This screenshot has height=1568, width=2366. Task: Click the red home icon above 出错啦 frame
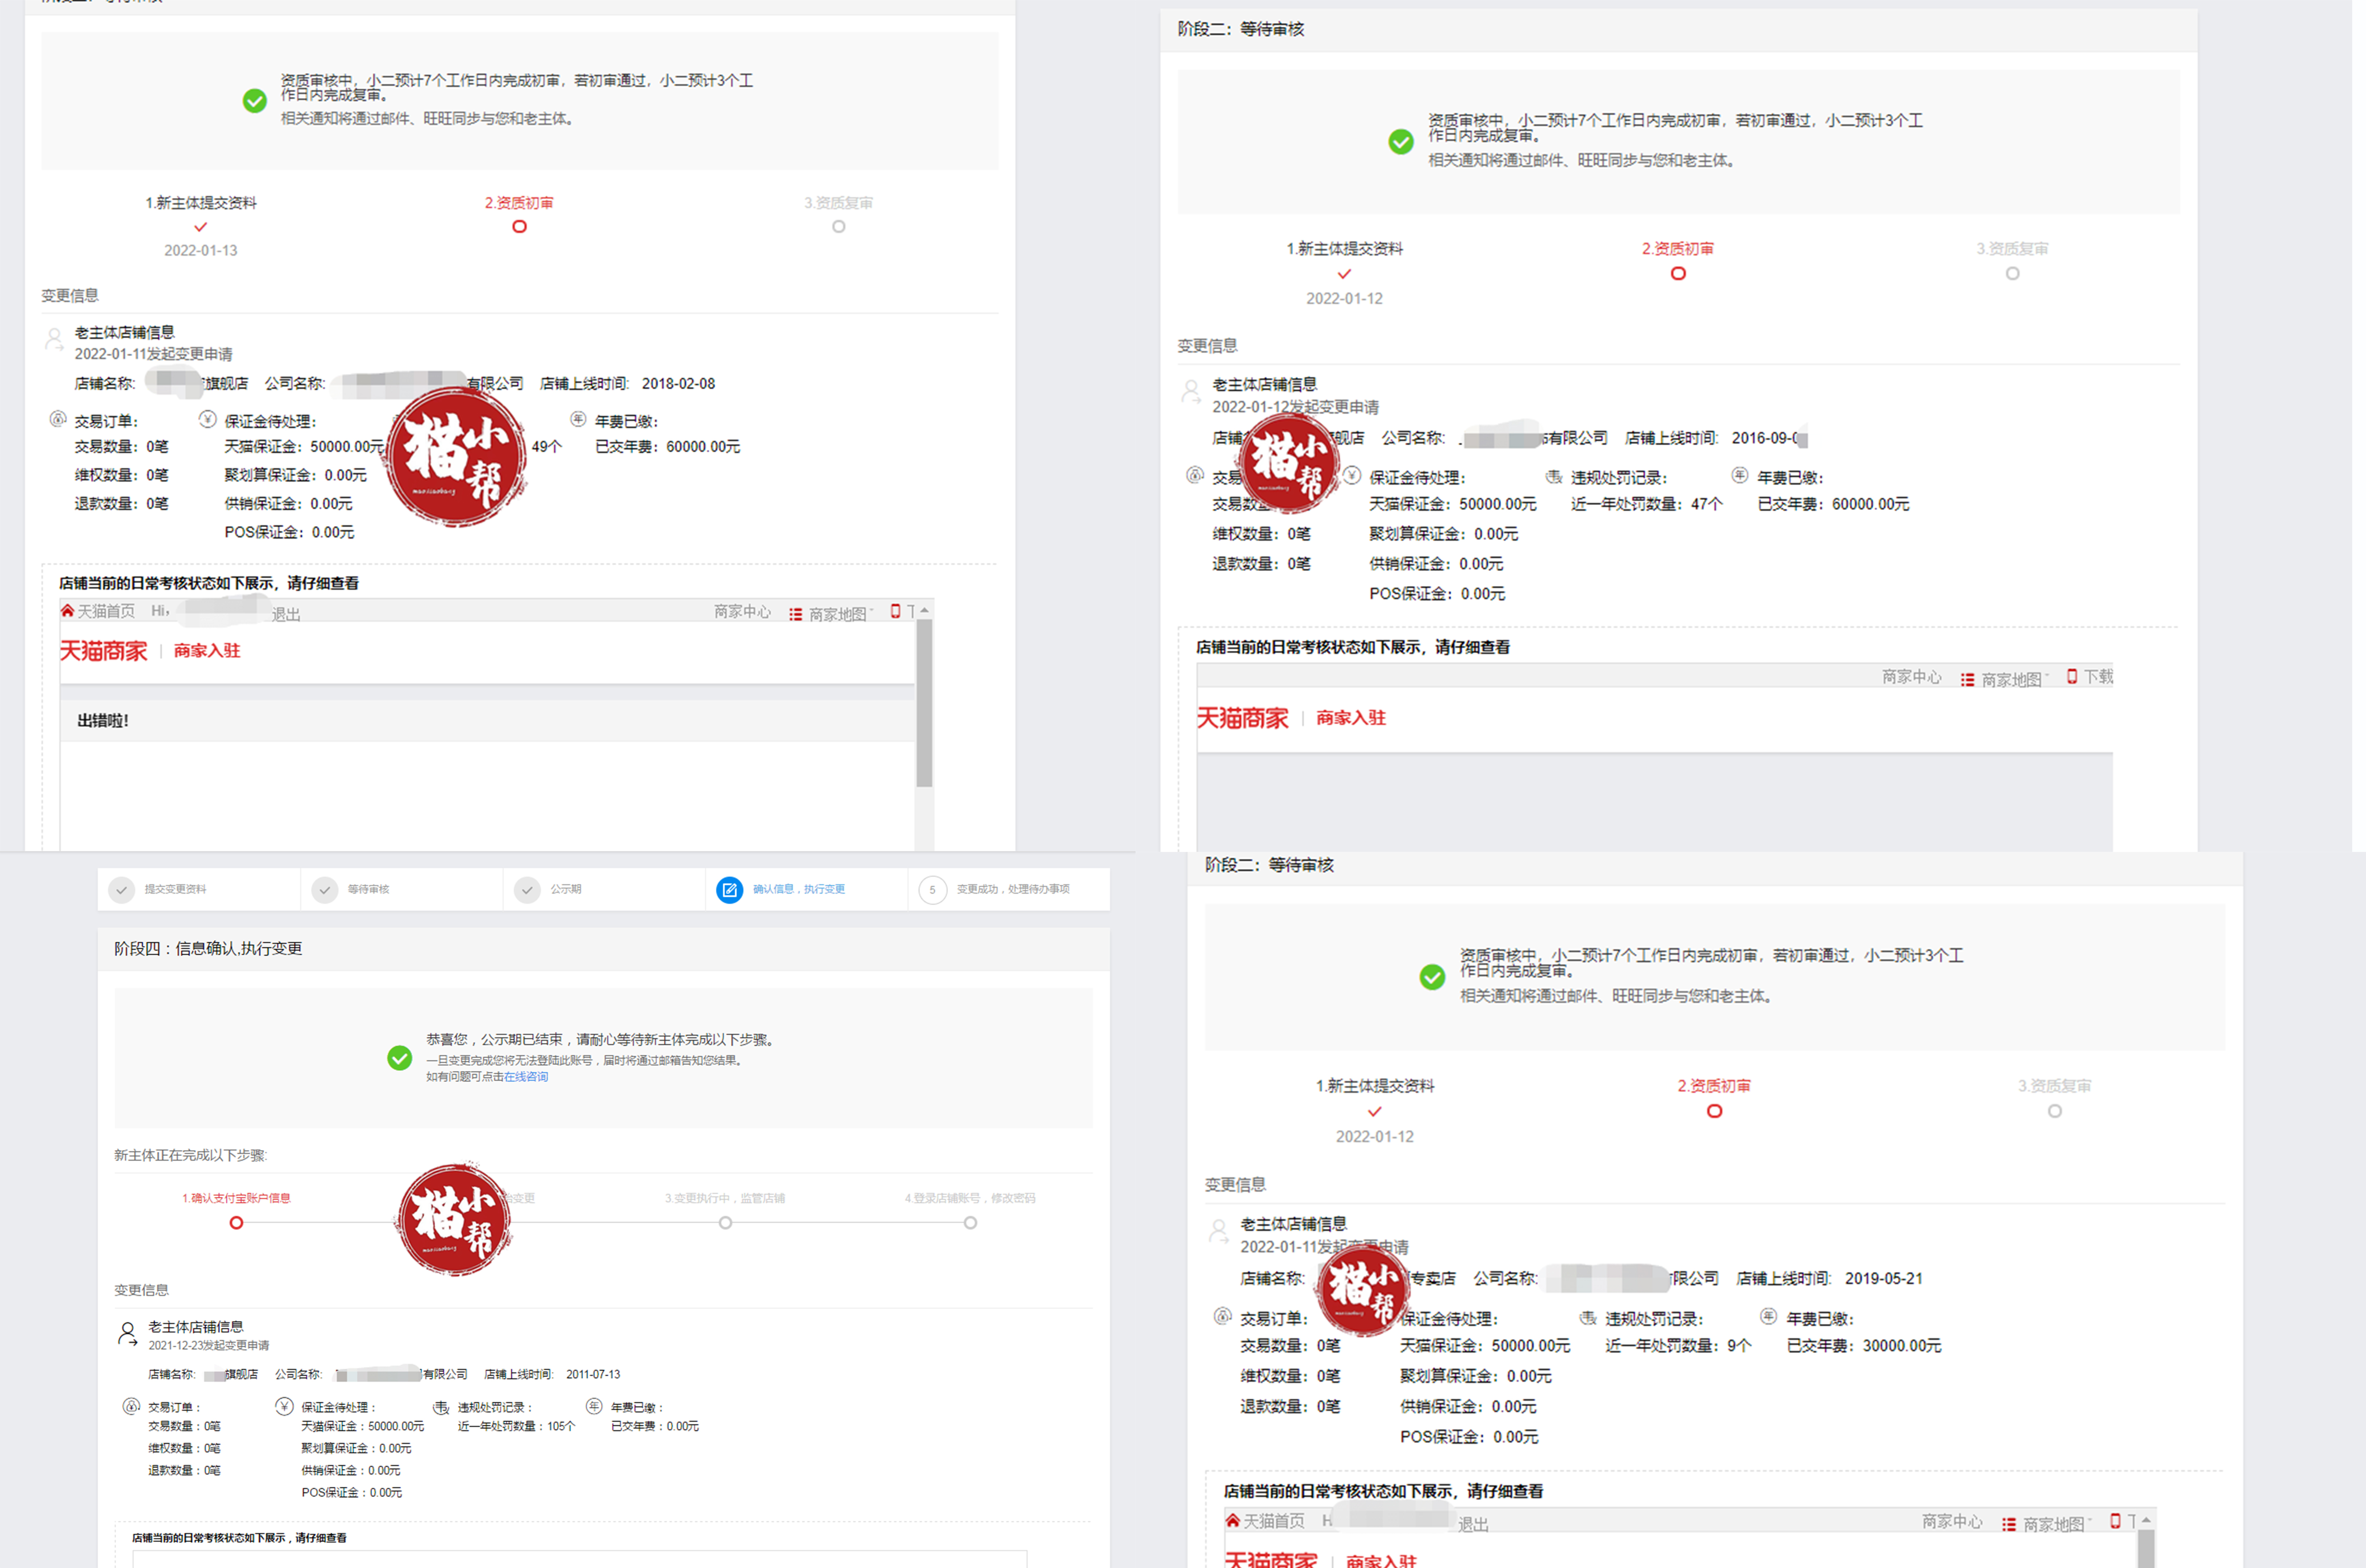click(67, 611)
